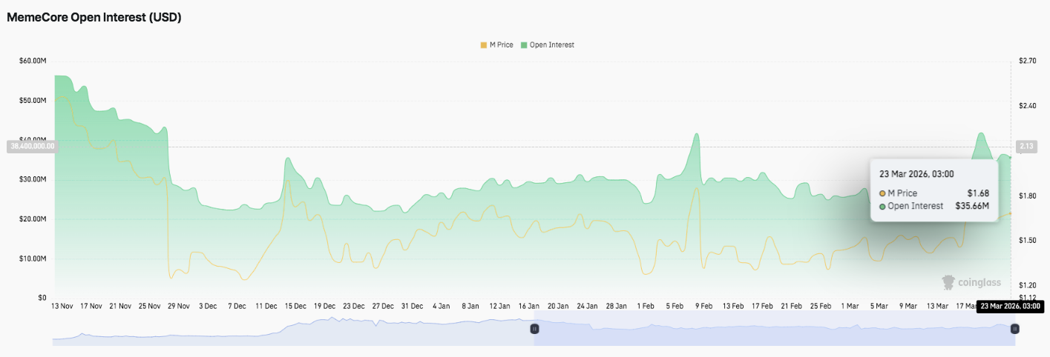Click the yellow dot beside tooltip M Price
The image size is (1050, 357).
pyautogui.click(x=882, y=193)
